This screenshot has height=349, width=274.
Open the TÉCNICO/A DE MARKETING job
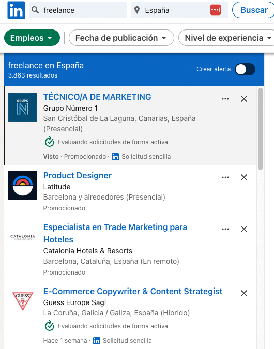(x=97, y=97)
